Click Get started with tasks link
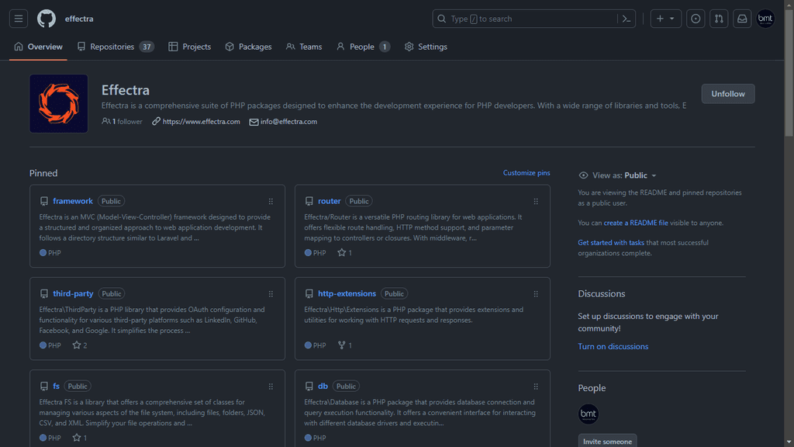This screenshot has height=447, width=794. (611, 243)
